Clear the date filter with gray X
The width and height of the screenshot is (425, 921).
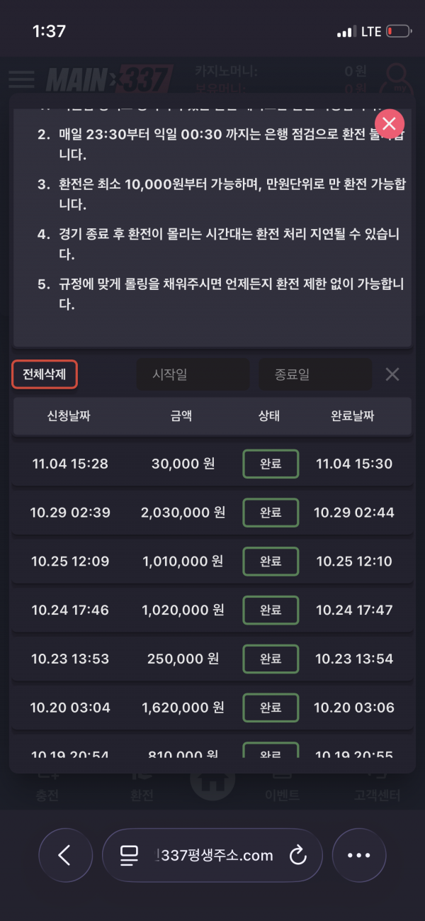[x=392, y=374]
